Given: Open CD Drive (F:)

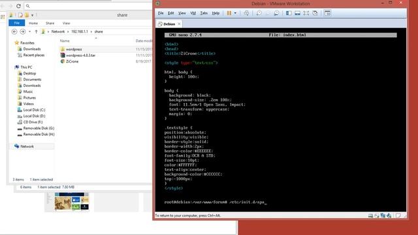Looking at the screenshot, I should pyautogui.click(x=33, y=122).
